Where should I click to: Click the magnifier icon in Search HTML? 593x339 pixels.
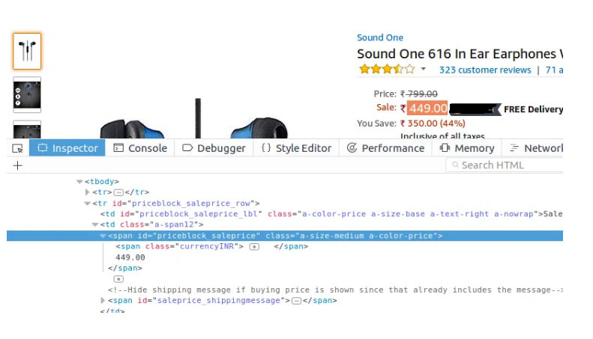tap(454, 165)
